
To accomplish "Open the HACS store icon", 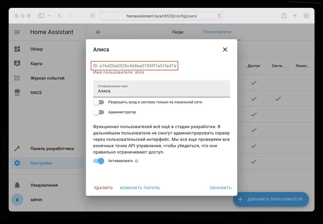I will [17, 93].
